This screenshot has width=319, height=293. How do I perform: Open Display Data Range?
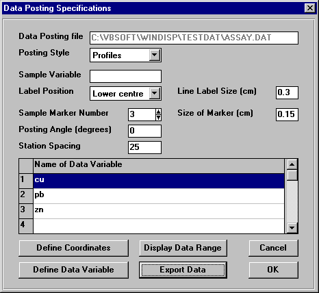[x=183, y=248]
